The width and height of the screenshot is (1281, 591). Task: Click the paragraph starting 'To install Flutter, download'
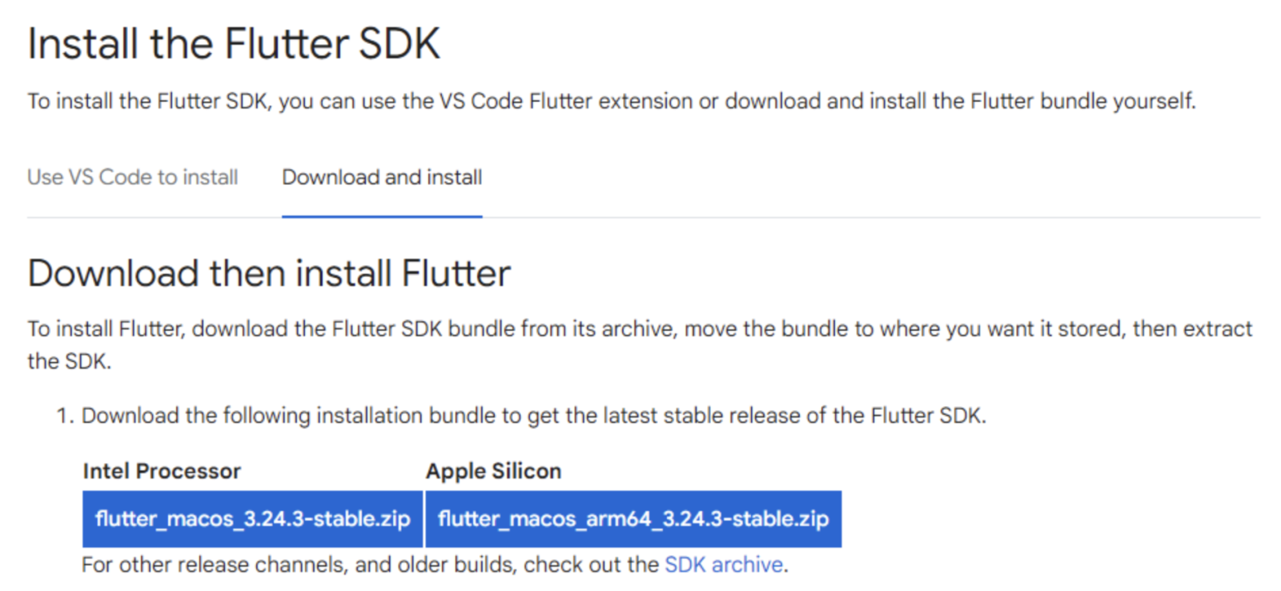coord(639,329)
